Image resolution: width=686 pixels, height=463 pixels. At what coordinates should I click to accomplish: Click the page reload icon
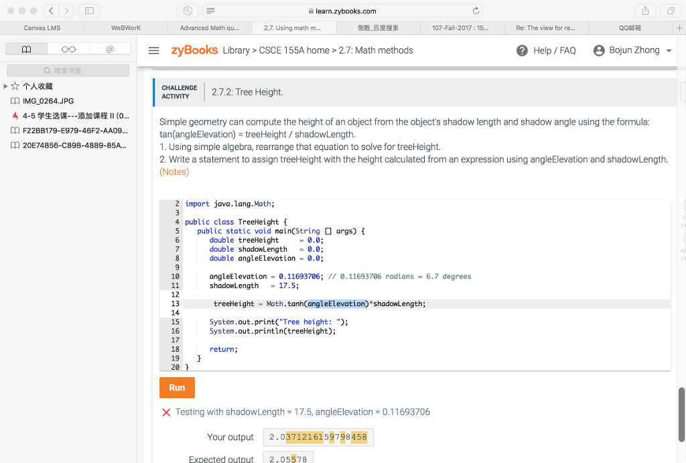coord(476,11)
